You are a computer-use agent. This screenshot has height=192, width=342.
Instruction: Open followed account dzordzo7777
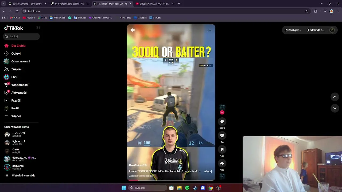click(x=20, y=159)
